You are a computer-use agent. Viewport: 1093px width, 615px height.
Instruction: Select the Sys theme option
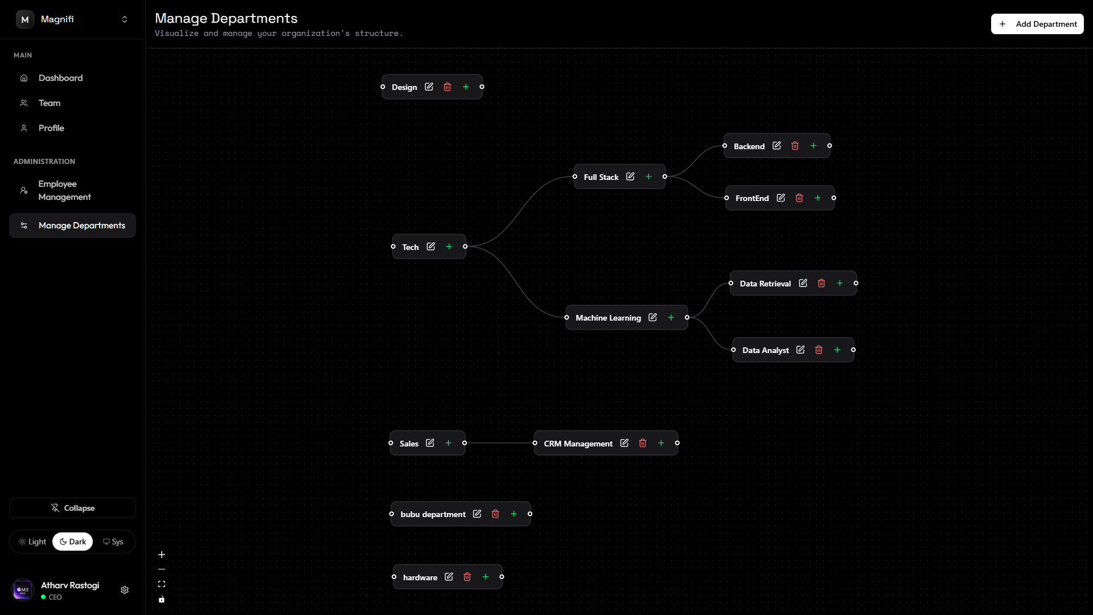tap(113, 542)
